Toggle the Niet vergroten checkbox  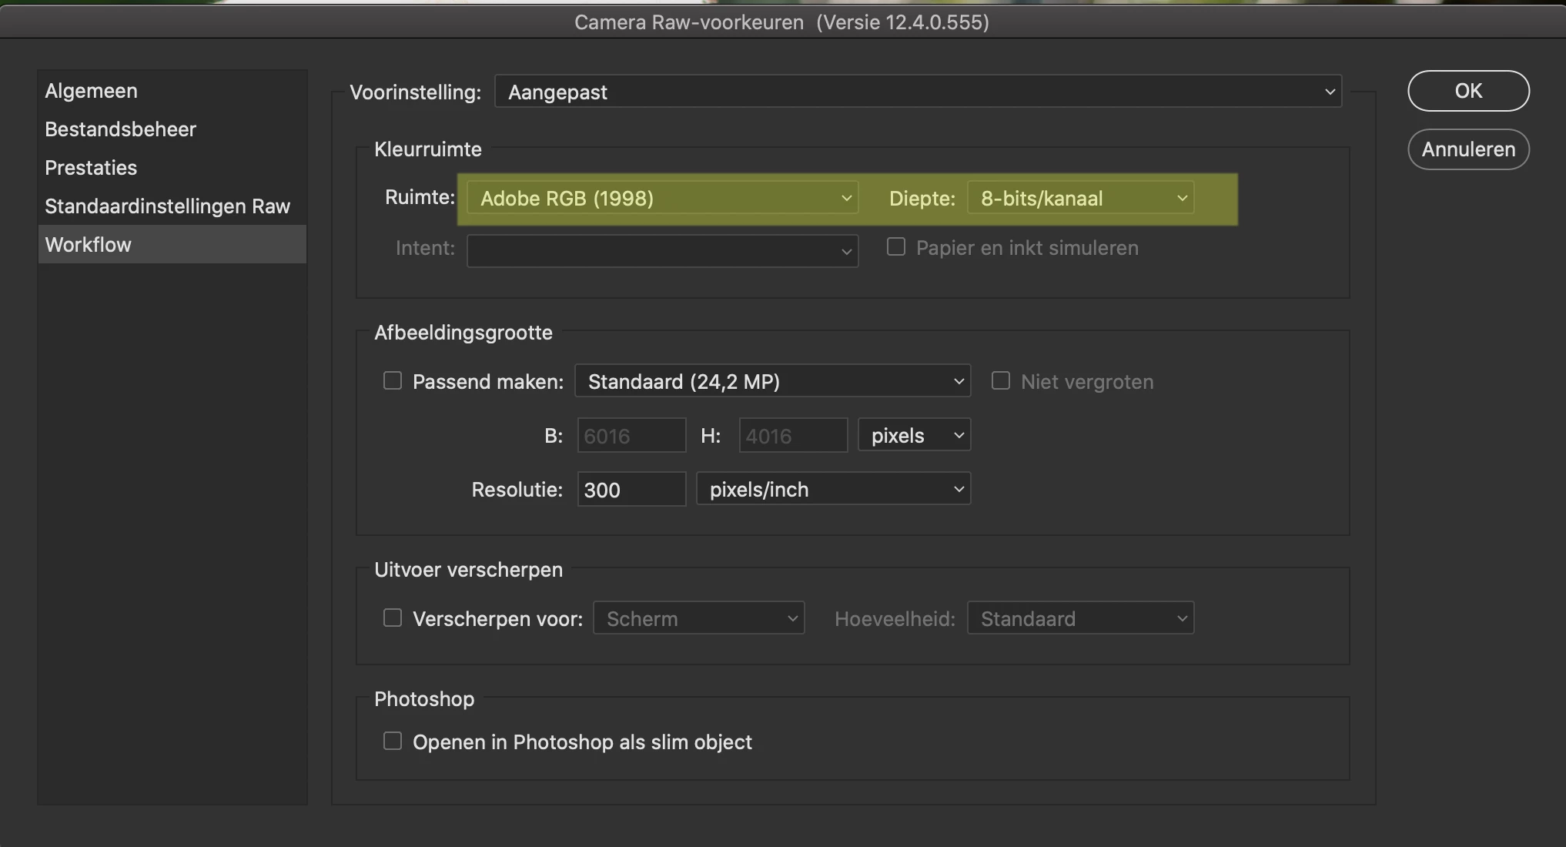click(x=1001, y=381)
